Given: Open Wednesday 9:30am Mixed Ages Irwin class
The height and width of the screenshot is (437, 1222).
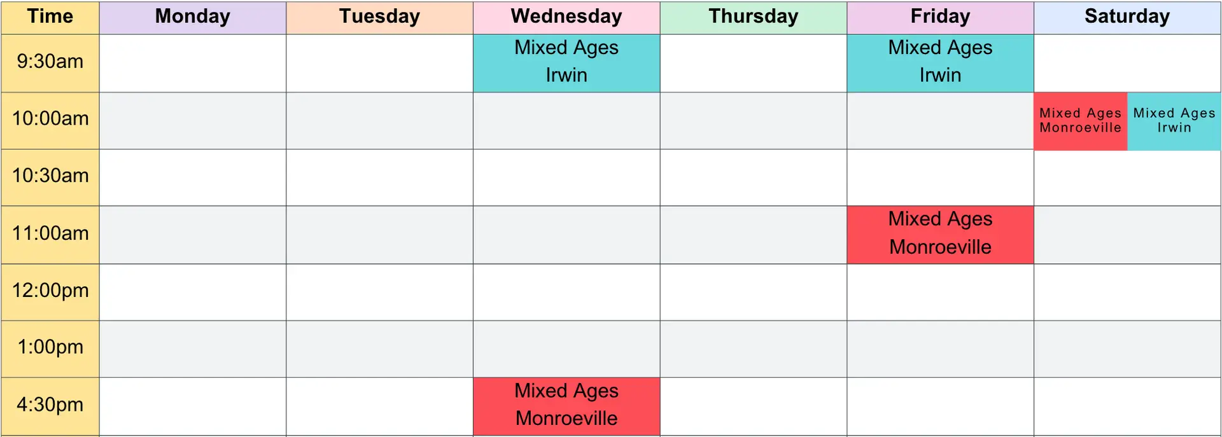Looking at the screenshot, I should (x=566, y=63).
